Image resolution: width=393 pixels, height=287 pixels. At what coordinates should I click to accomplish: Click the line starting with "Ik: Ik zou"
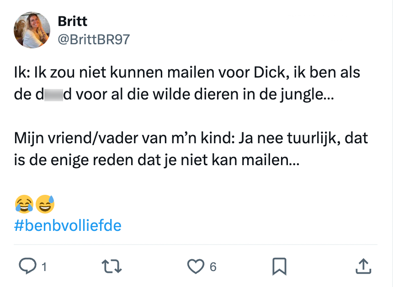187,73
